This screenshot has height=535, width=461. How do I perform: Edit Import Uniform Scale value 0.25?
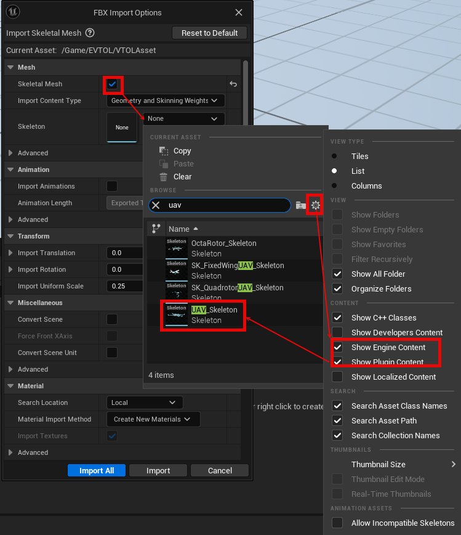point(125,286)
